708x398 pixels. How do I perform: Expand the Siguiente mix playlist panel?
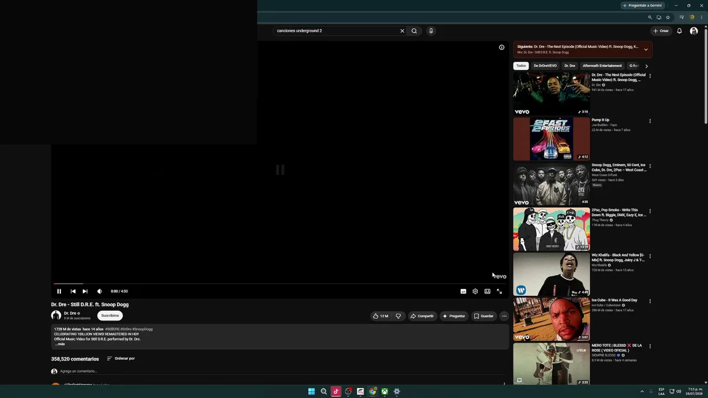tap(645, 50)
